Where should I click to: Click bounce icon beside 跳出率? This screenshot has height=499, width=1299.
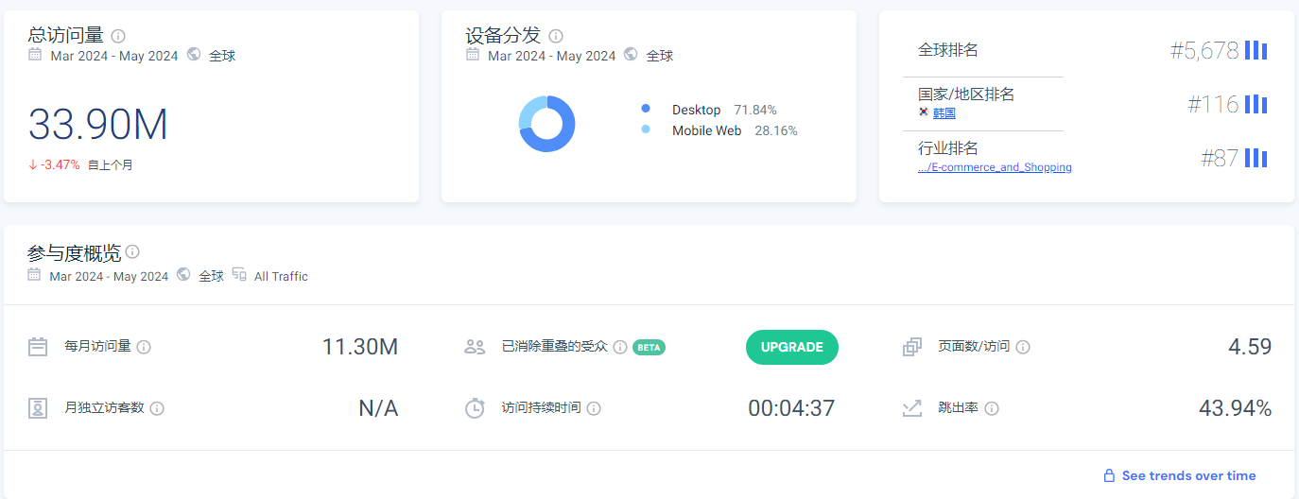coord(912,408)
